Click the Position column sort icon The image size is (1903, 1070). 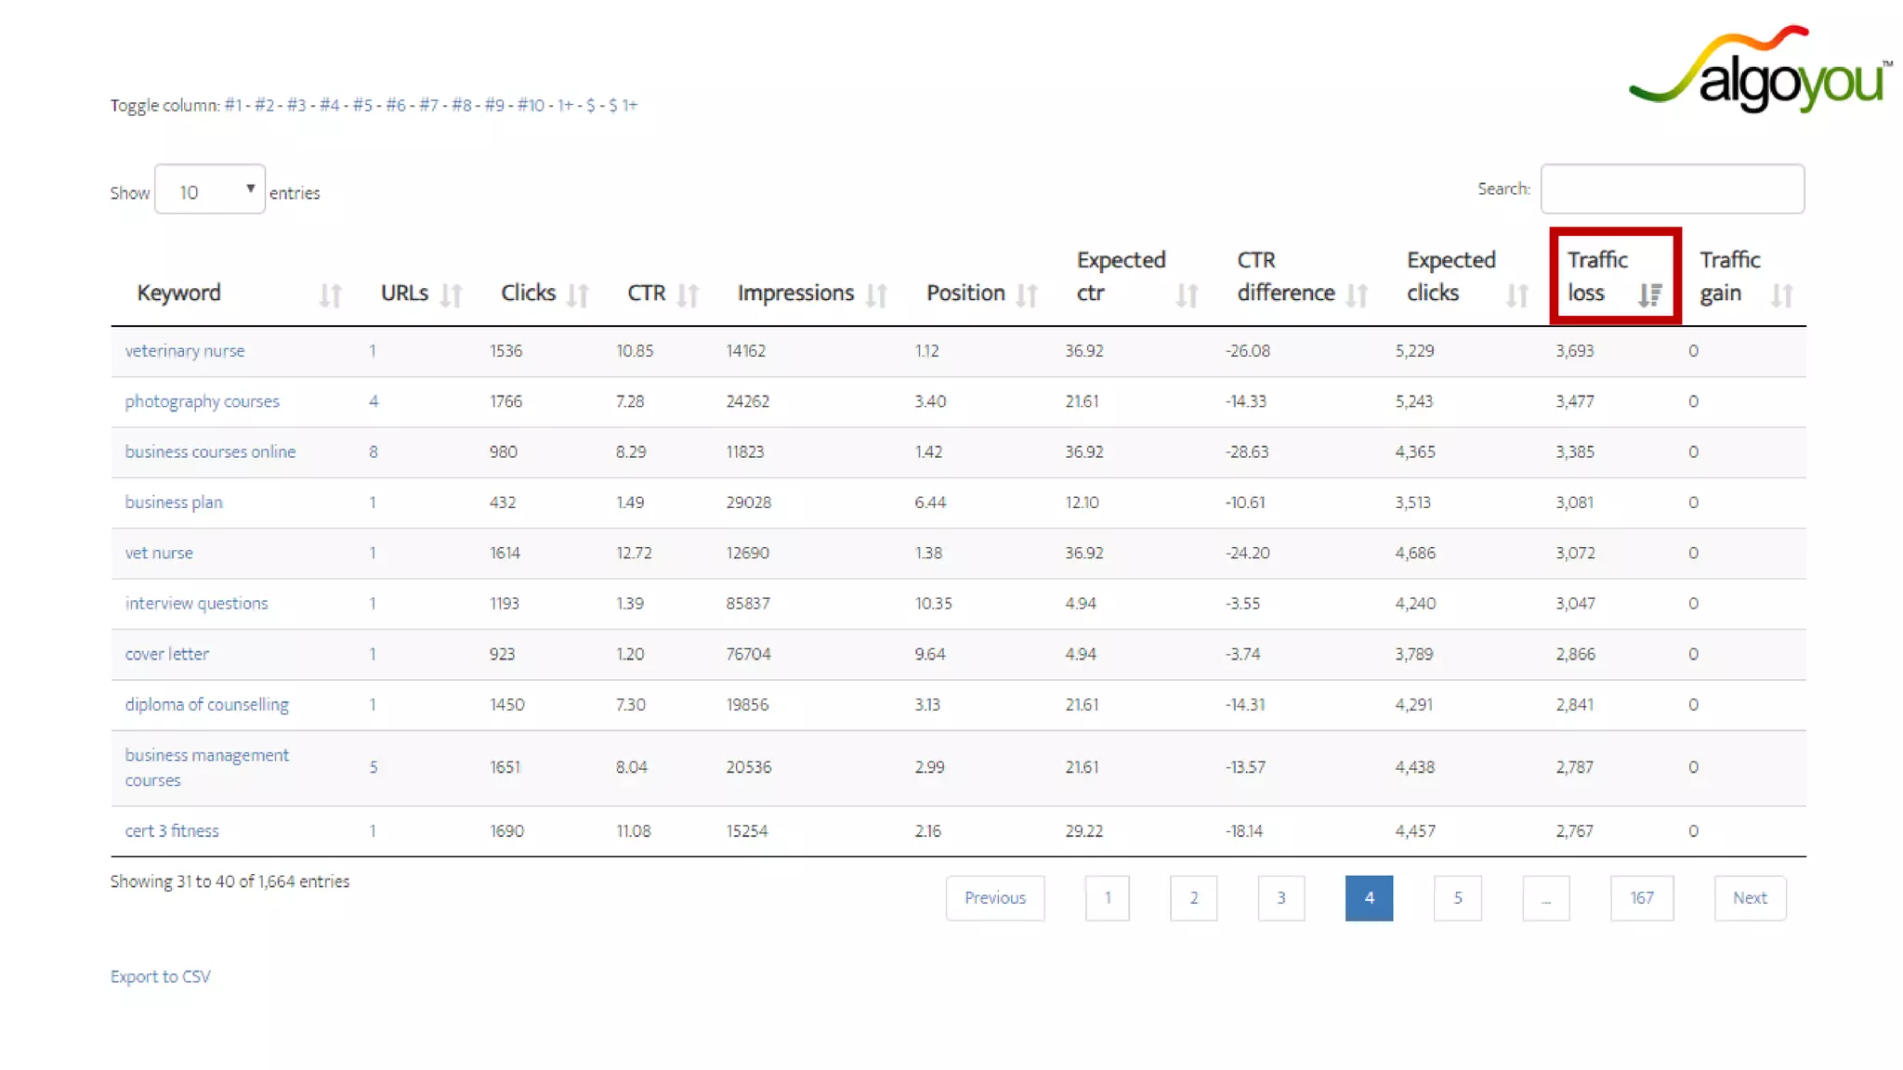(1027, 295)
